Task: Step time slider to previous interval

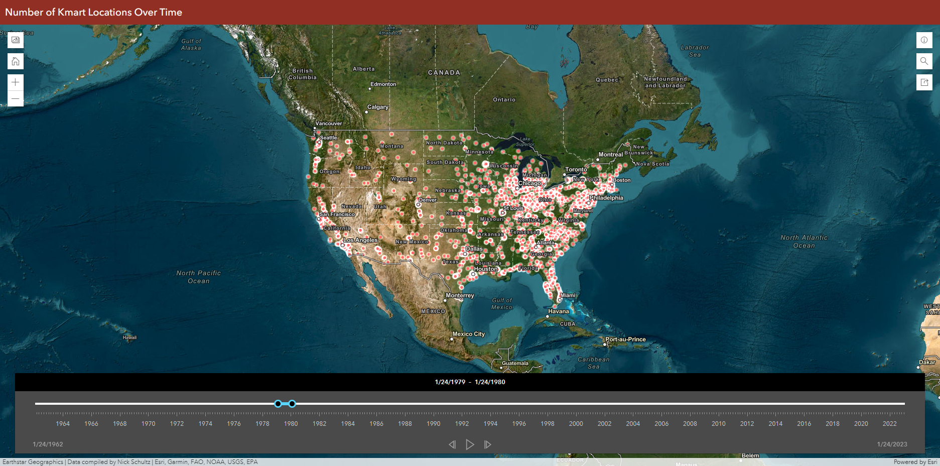Action: (x=452, y=444)
